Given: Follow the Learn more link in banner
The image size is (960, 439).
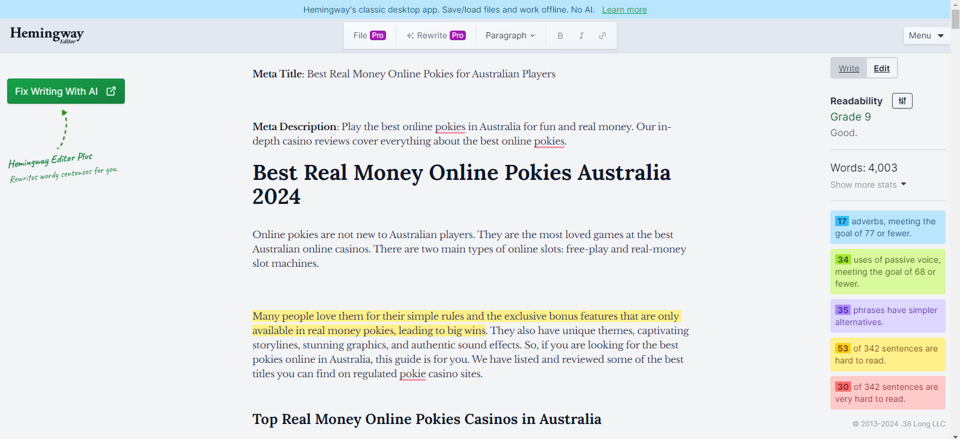Looking at the screenshot, I should pos(624,10).
